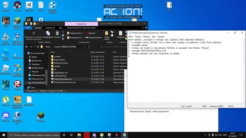The width and height of the screenshot is (246, 138).
Task: Go back using Explorer's back arrow
Action: (x=27, y=47)
